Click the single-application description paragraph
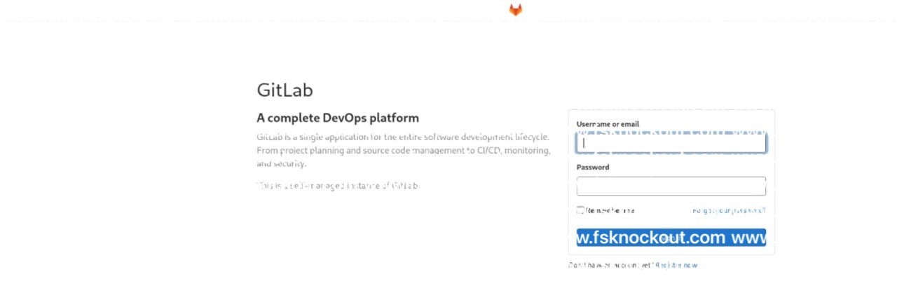This screenshot has width=897, height=293. click(x=402, y=137)
